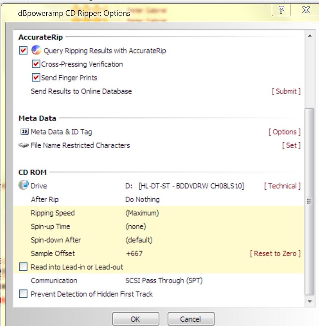Enable Read into Lead-in or Lead-out

pos(24,267)
